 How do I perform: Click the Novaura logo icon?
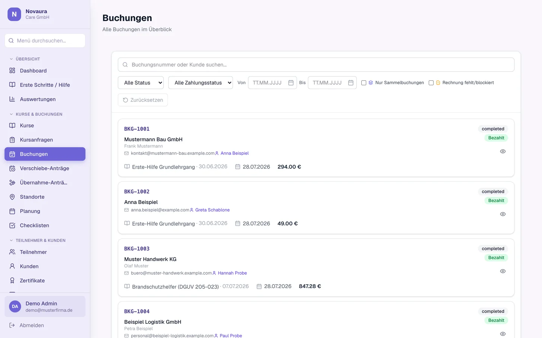(14, 14)
